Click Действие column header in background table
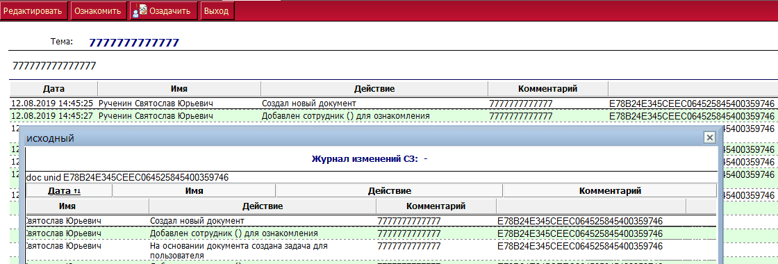The image size is (778, 264). pos(374,89)
